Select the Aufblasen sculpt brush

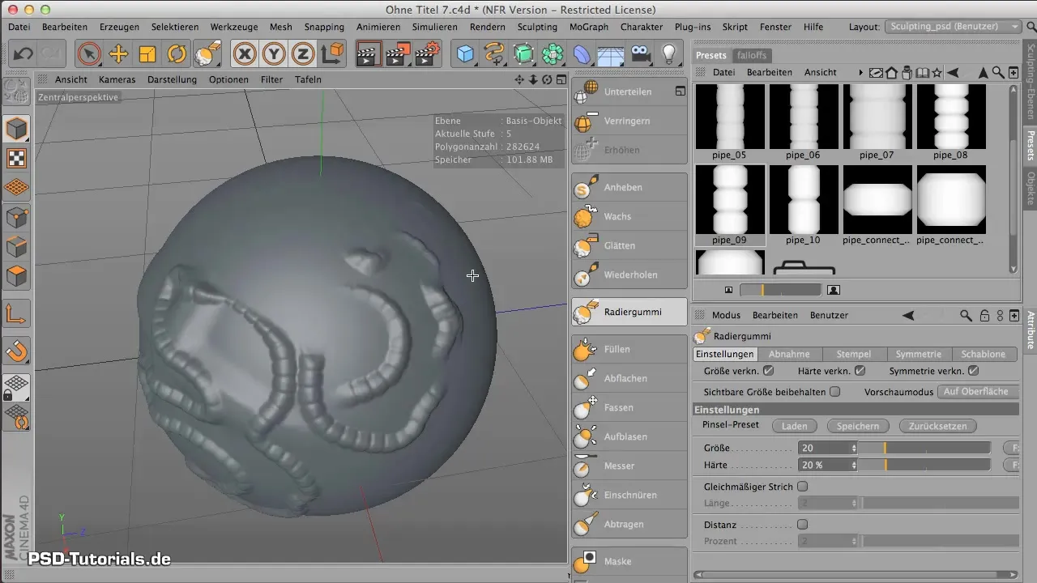629,436
